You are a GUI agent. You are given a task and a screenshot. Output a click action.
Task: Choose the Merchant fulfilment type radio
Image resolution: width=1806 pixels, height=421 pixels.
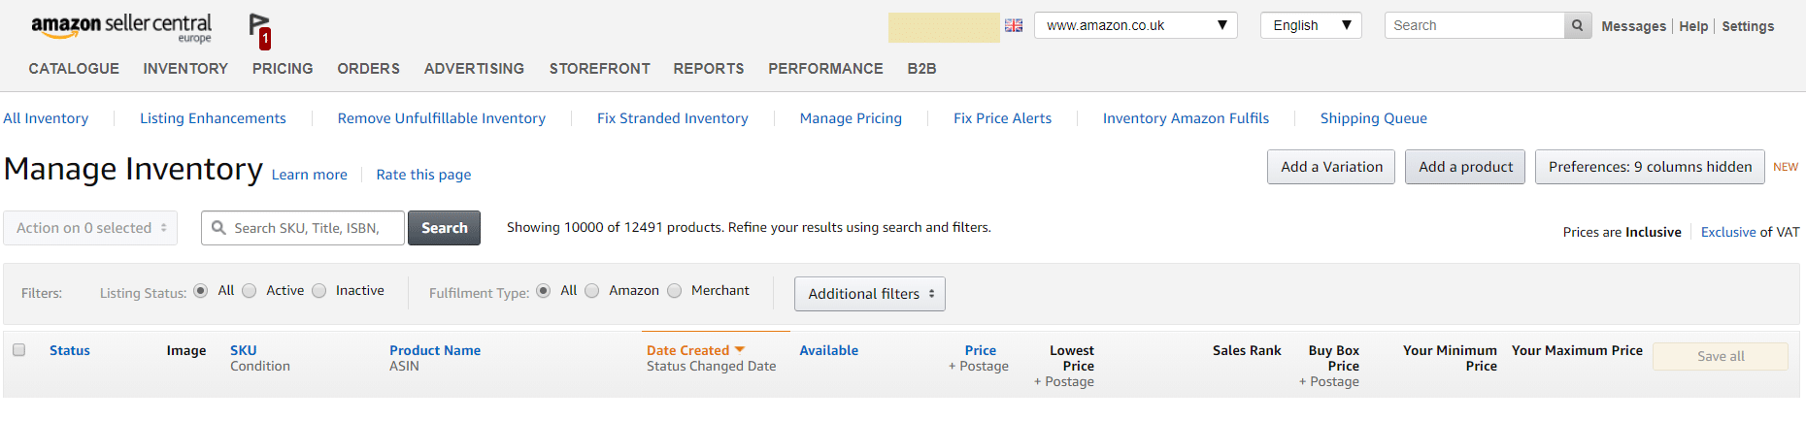(x=675, y=291)
